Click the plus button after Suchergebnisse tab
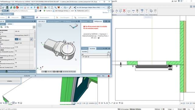This screenshot has height=110, width=195. pyautogui.click(x=91, y=17)
